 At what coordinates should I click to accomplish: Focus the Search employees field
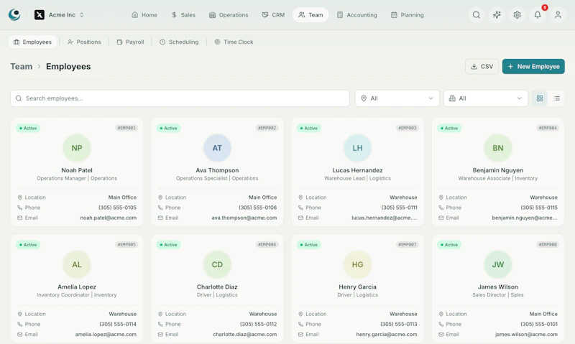pyautogui.click(x=180, y=98)
